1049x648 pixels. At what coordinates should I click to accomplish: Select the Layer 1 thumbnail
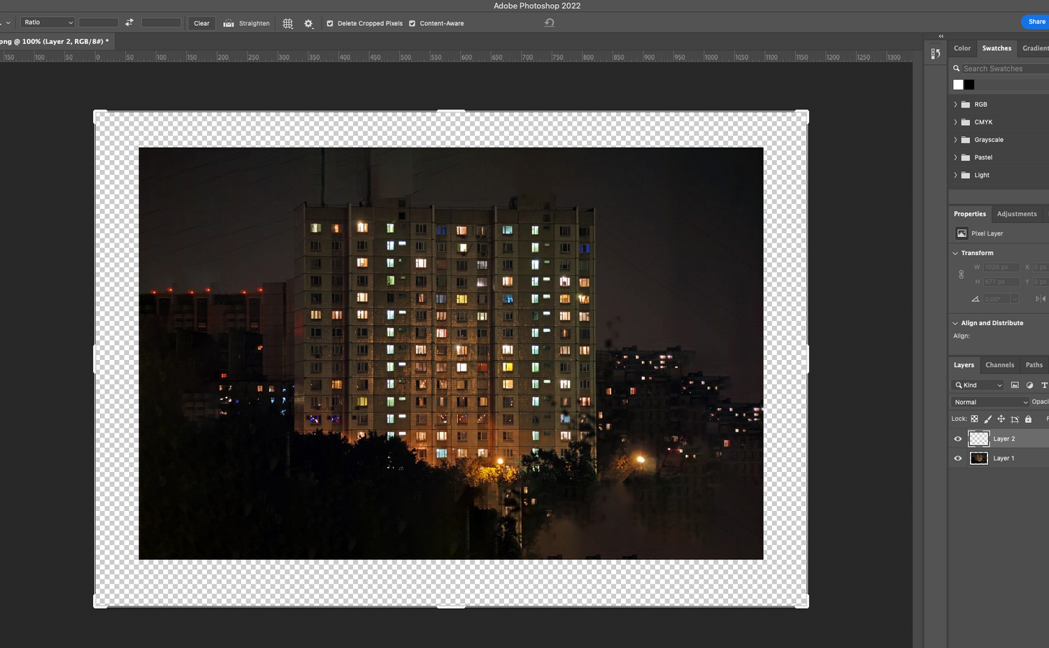pos(978,458)
